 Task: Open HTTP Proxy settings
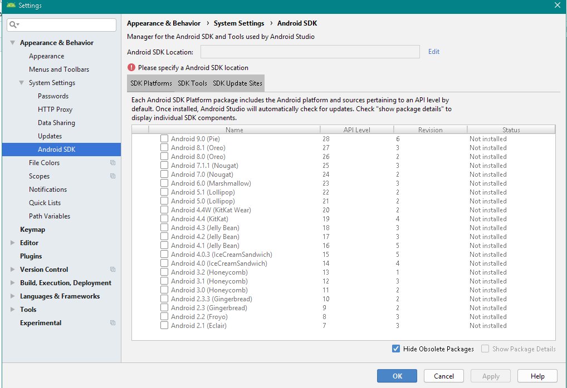point(55,110)
